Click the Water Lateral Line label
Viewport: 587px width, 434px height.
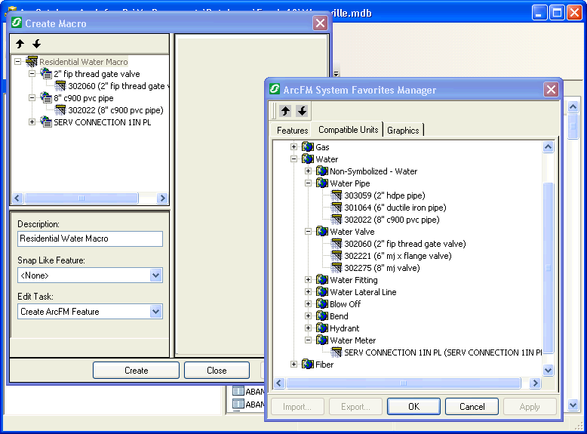pos(363,292)
